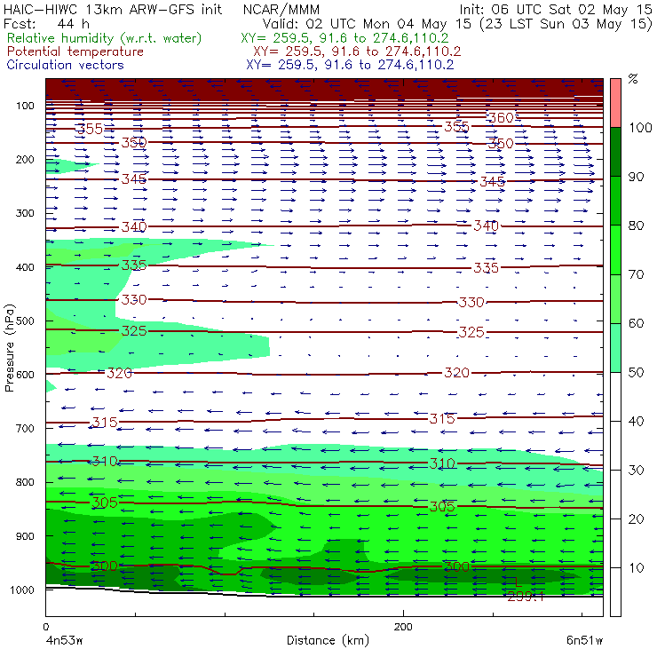This screenshot has height=657, width=657.
Task: Click the white 40-50 percent colorbar segment
Action: 615,396
